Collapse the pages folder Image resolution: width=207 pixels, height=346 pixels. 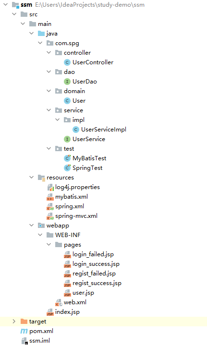(x=49, y=244)
